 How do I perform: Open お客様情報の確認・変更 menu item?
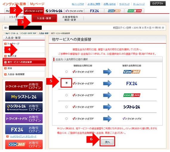point(70,18)
